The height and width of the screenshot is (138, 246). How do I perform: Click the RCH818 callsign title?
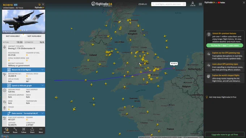[x=8, y=5]
